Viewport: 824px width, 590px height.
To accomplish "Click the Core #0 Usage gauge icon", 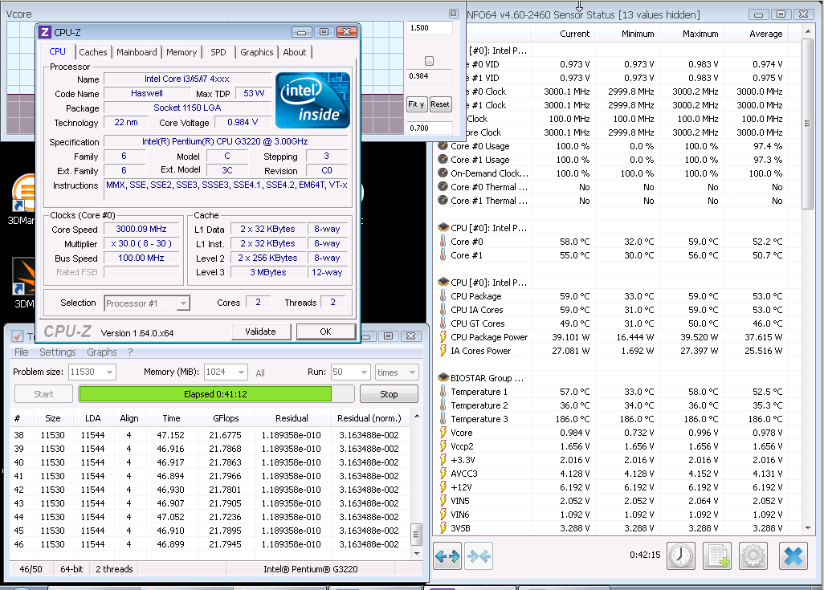I will click(443, 146).
